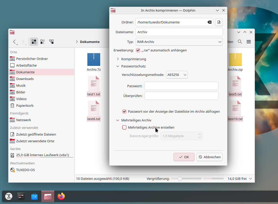Launch Discover software store from taskbar

tap(34, 196)
